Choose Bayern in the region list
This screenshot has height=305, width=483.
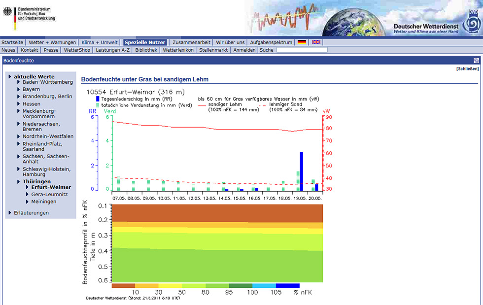pyautogui.click(x=31, y=89)
